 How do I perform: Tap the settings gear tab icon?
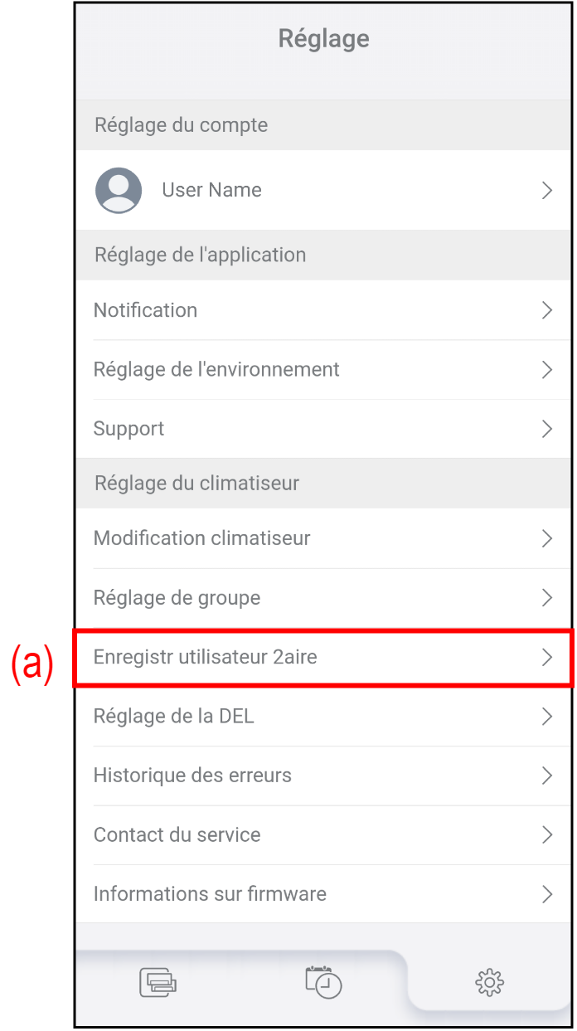click(x=489, y=982)
